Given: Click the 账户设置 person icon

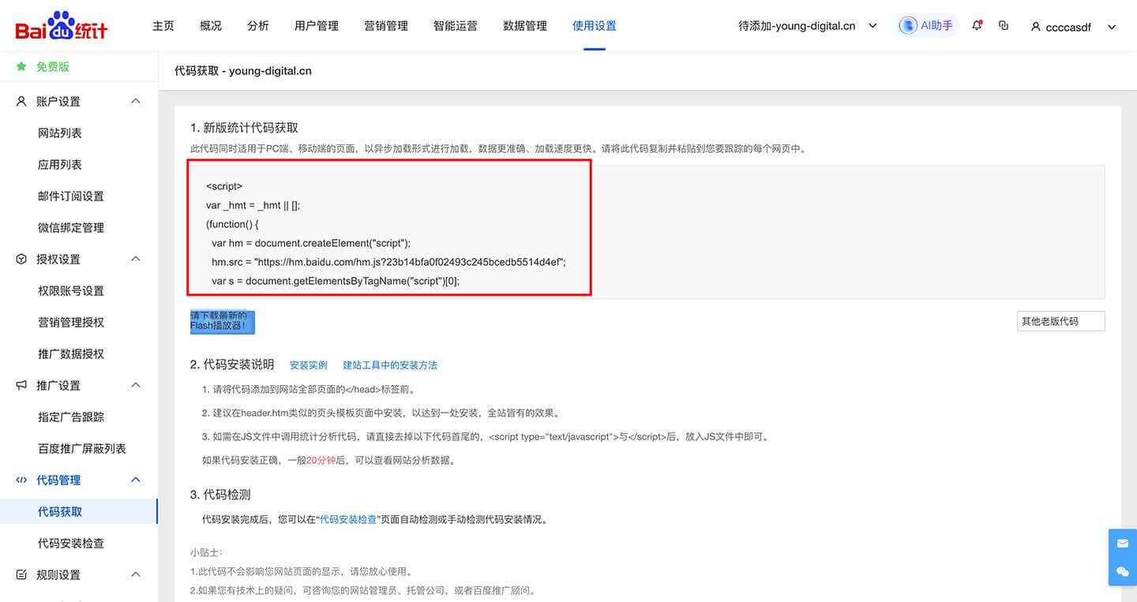Looking at the screenshot, I should (21, 101).
